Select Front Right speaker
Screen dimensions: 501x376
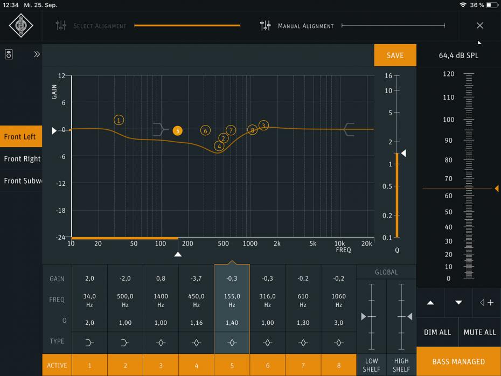(22, 159)
